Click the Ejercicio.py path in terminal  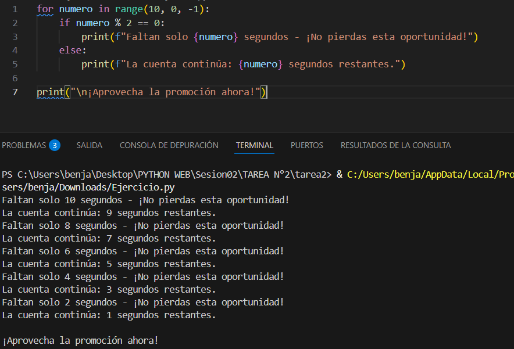pos(87,187)
